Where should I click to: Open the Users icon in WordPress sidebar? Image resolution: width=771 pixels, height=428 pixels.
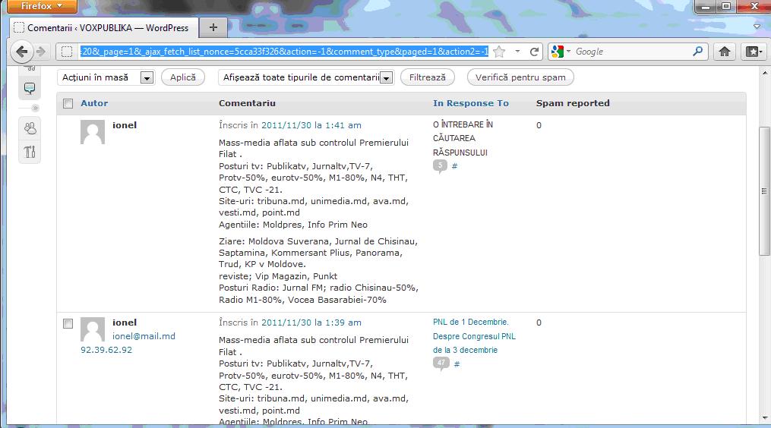tap(30, 129)
